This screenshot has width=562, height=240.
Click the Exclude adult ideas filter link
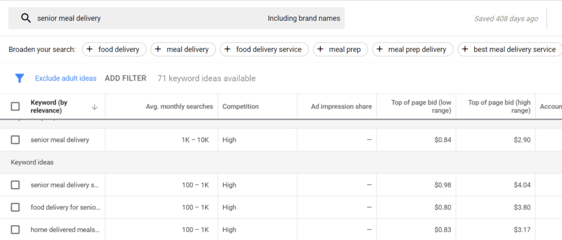66,78
